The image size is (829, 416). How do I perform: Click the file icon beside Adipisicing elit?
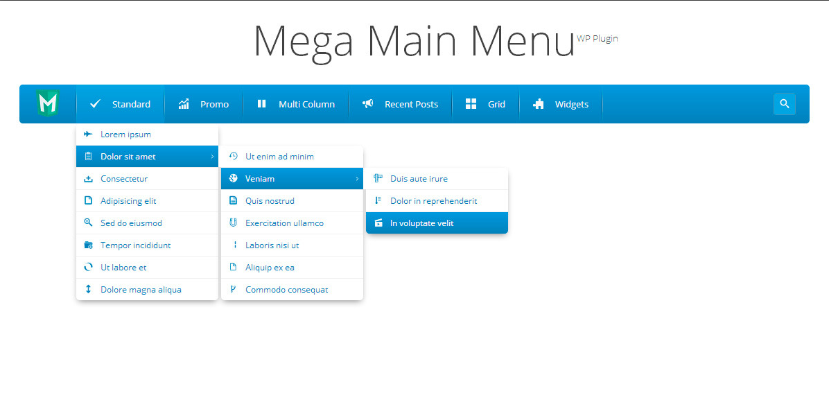pyautogui.click(x=88, y=201)
